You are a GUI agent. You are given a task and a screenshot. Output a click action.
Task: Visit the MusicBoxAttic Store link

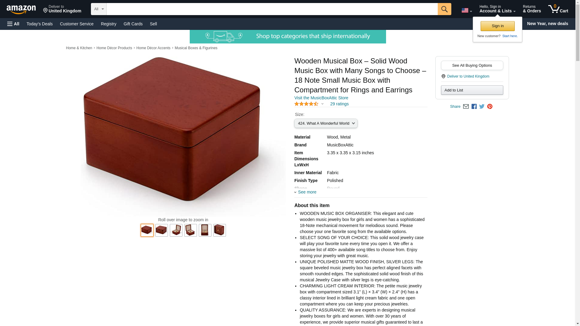pyautogui.click(x=321, y=98)
